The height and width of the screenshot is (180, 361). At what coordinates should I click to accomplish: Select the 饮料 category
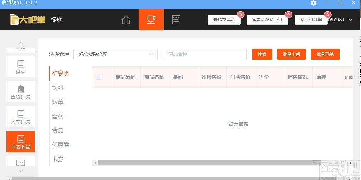click(x=58, y=88)
